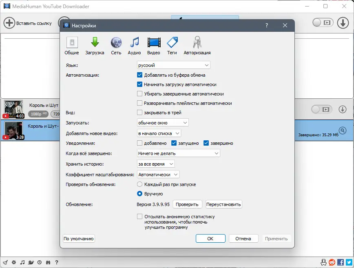
Task: Open the Twitter icon in the corner
Action: pos(349,263)
